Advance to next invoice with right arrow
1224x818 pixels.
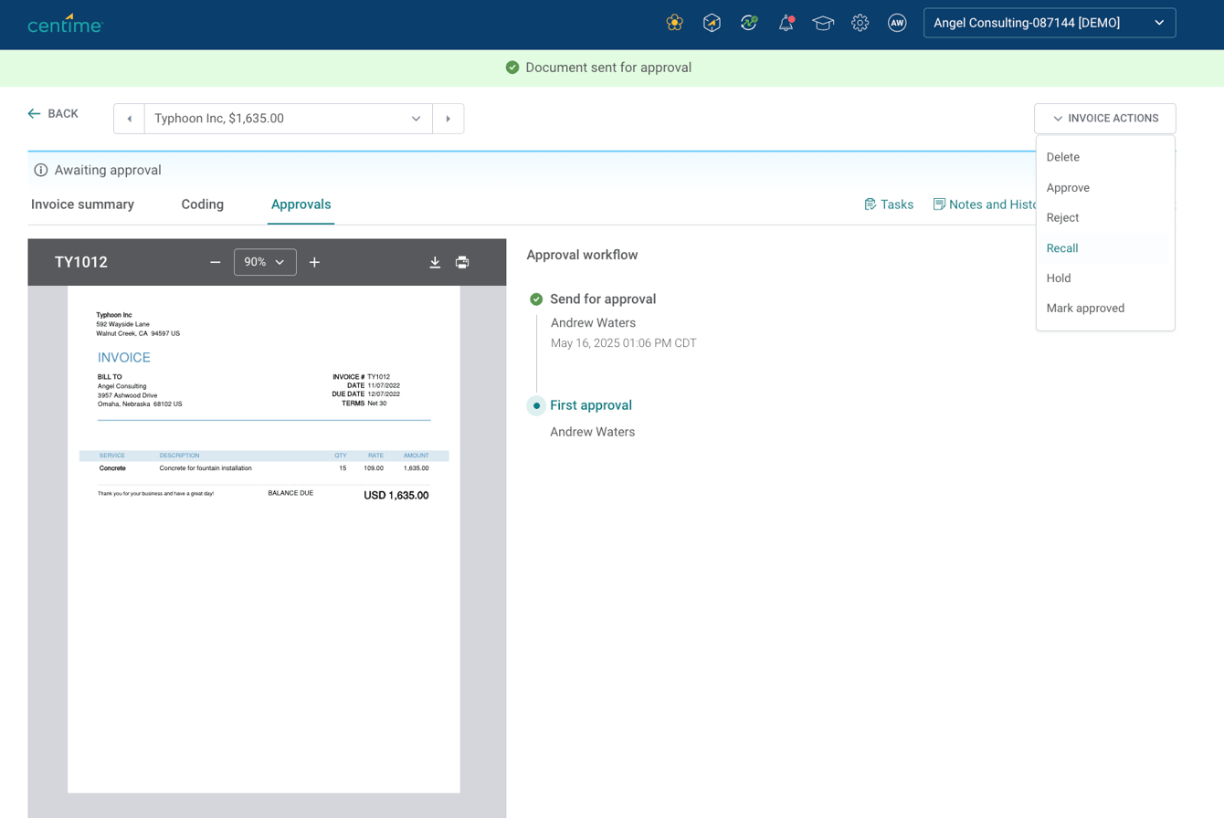coord(448,119)
